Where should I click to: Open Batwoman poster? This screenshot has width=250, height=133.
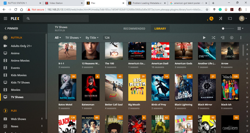[91, 87]
